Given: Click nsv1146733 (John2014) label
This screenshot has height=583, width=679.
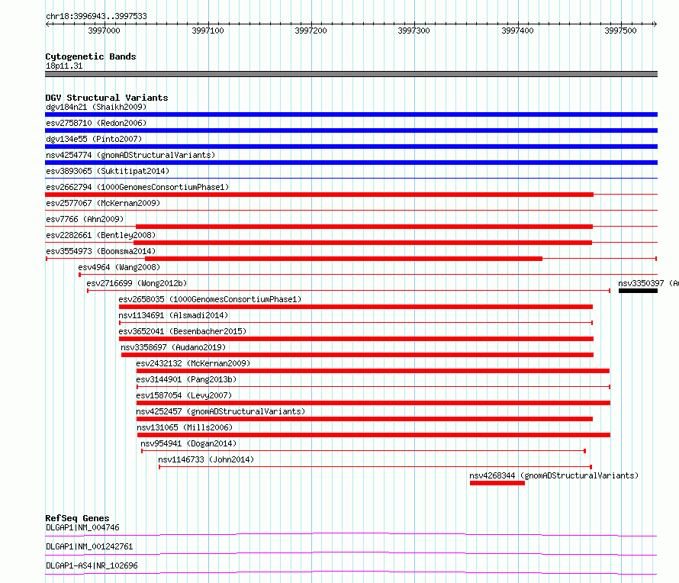Looking at the screenshot, I should 206,459.
